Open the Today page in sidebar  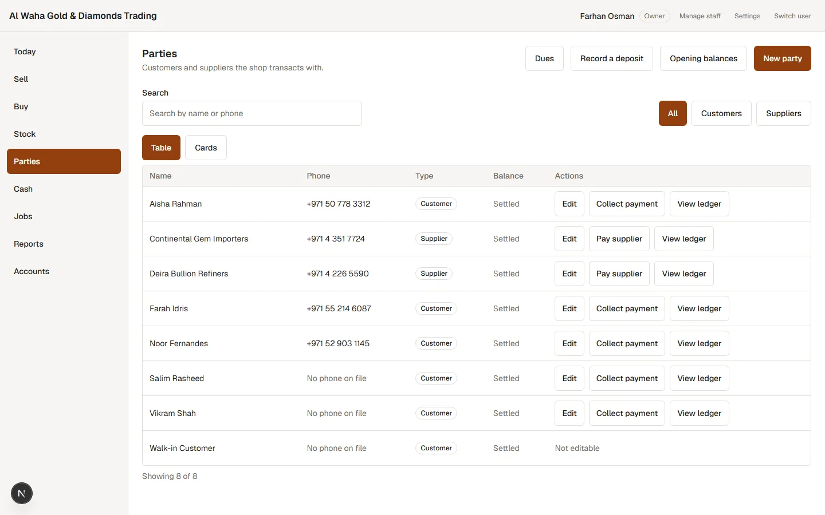click(x=64, y=51)
